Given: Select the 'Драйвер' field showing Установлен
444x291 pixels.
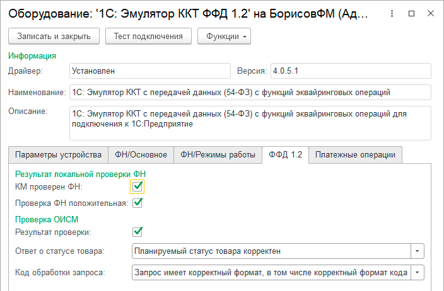Looking at the screenshot, I should (149, 71).
